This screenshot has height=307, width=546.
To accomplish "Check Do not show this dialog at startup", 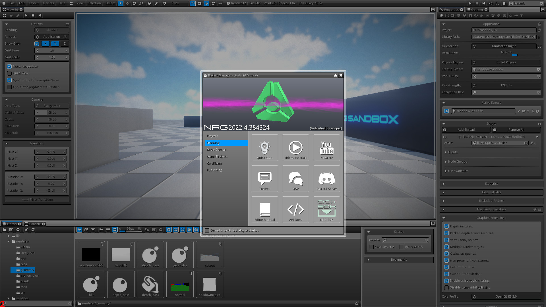I will (207, 231).
